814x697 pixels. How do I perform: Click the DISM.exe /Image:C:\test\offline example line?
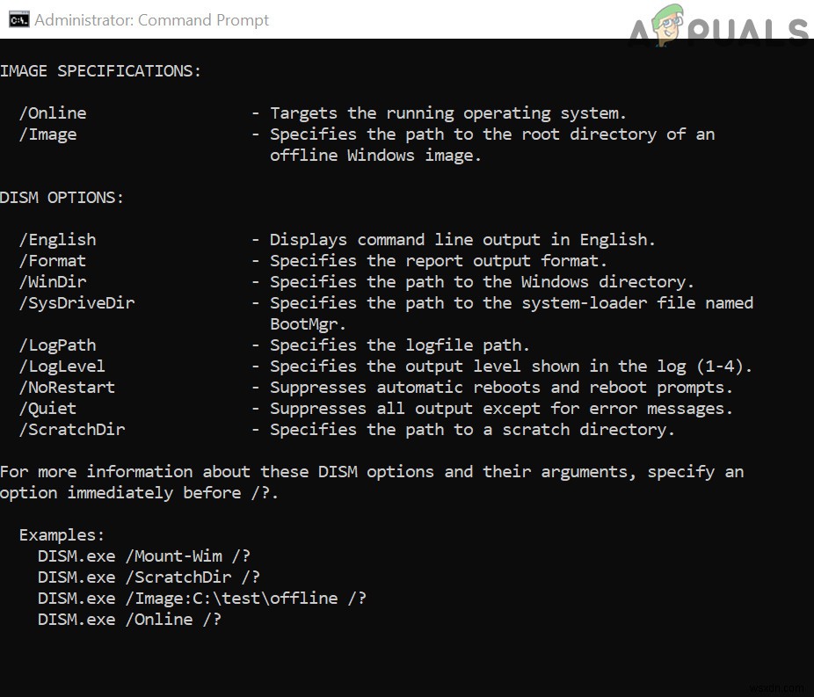click(201, 599)
